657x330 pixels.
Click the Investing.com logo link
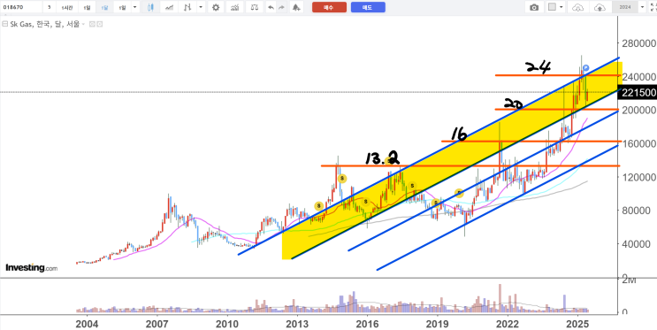(32, 267)
